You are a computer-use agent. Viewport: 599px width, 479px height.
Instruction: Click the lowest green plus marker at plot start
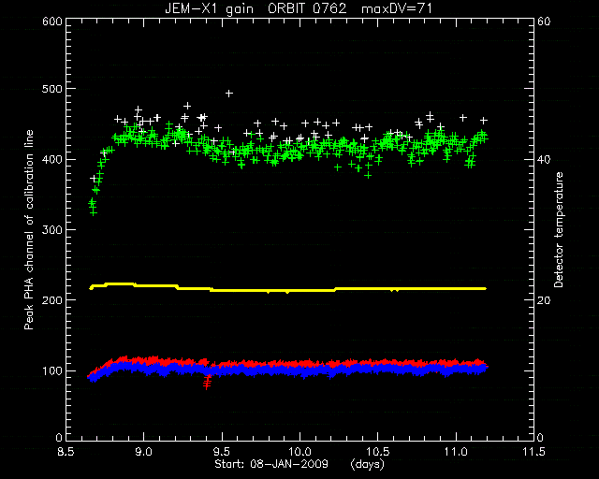point(94,212)
